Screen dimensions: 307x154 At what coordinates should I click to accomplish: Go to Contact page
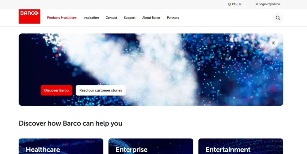pos(112,18)
